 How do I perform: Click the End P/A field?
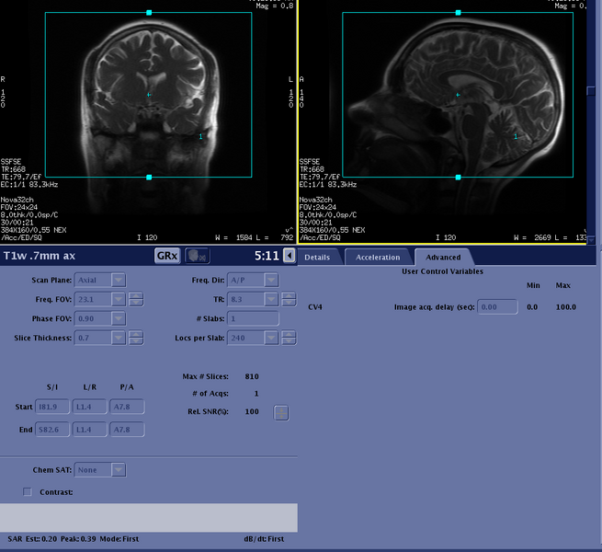(x=127, y=430)
